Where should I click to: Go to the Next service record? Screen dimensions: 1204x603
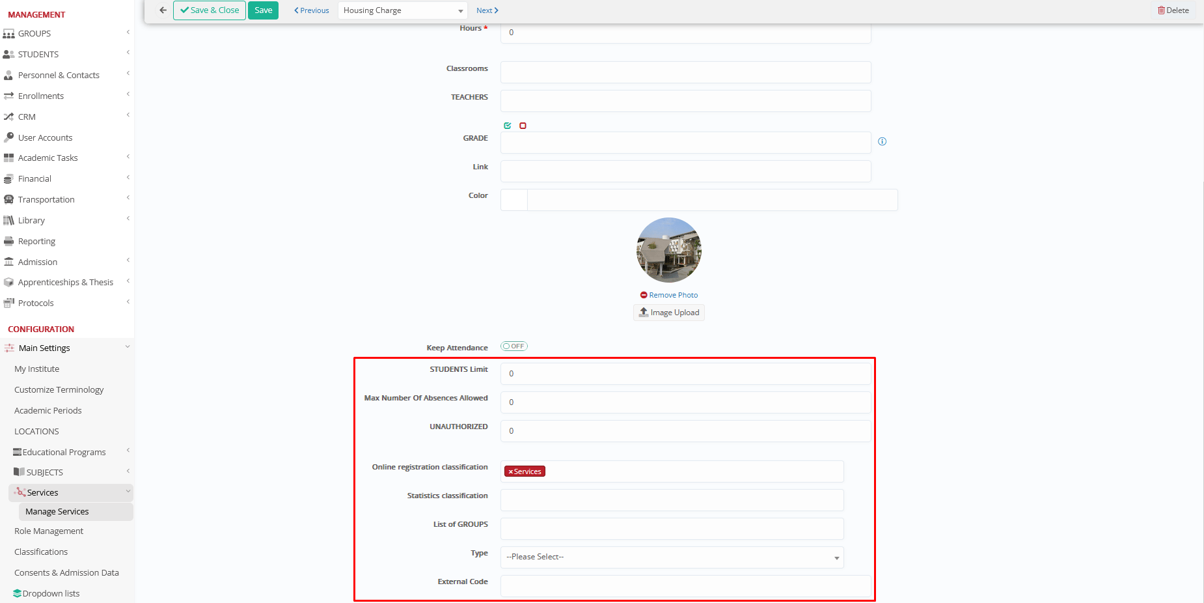[x=487, y=10]
